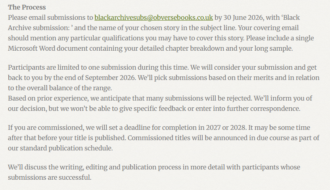This screenshot has height=190, width=330.
Task: Click the final line "submissions are successful."
Action: [x=50, y=177]
